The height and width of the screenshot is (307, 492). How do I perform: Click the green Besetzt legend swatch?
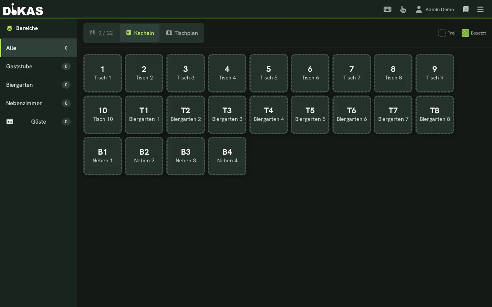[x=465, y=33]
